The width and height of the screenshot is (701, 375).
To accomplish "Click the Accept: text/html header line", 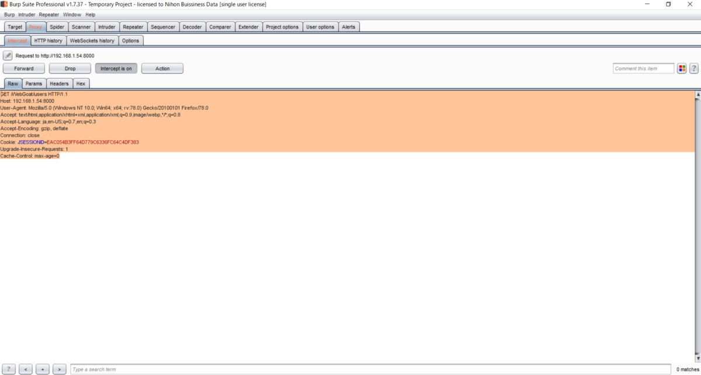I will coord(90,115).
